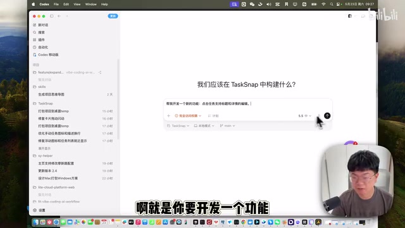Click the WeChat icon in menu bar
Screen dimensions: 405x228
[x=252, y=4]
